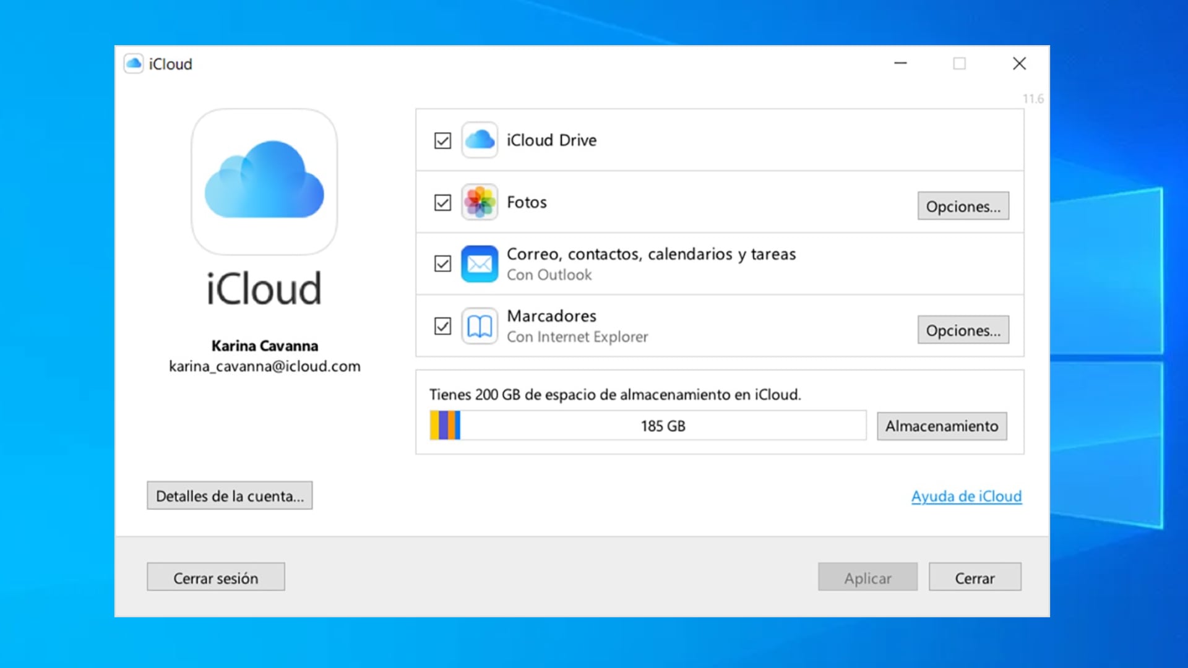Click the Fotos pinwheel icon
Screen dimensions: 1188x668
[480, 202]
